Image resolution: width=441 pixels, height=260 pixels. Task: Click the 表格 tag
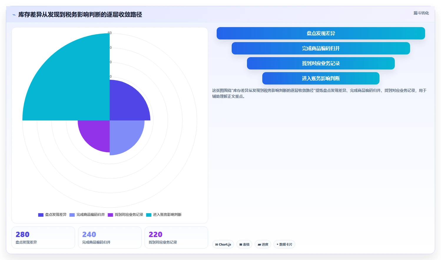[244, 244]
